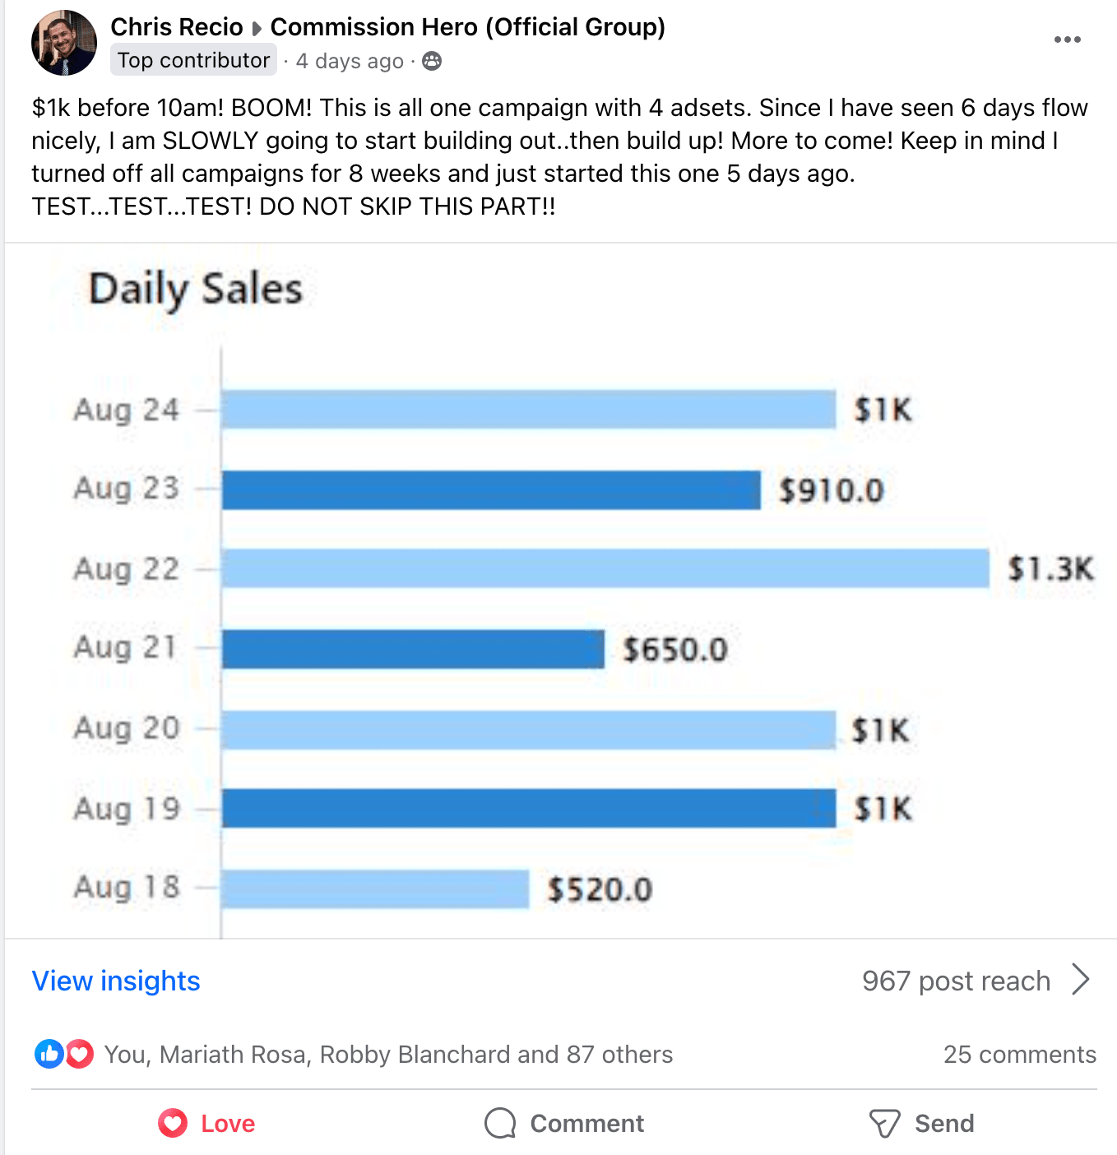Open View insights link

click(x=116, y=981)
